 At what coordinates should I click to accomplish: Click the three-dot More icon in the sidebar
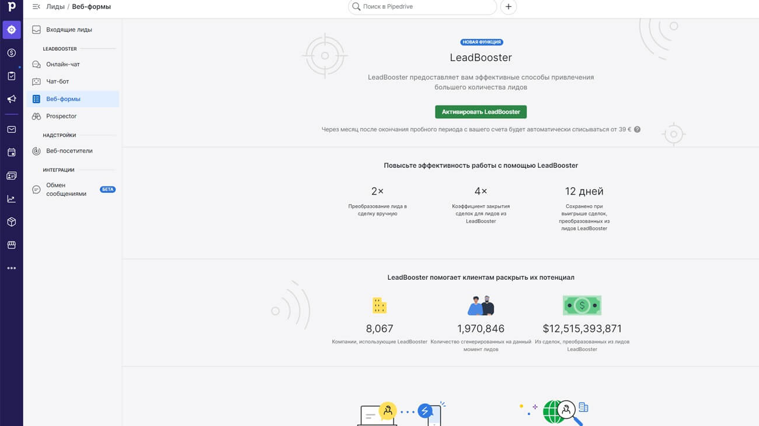(x=11, y=268)
